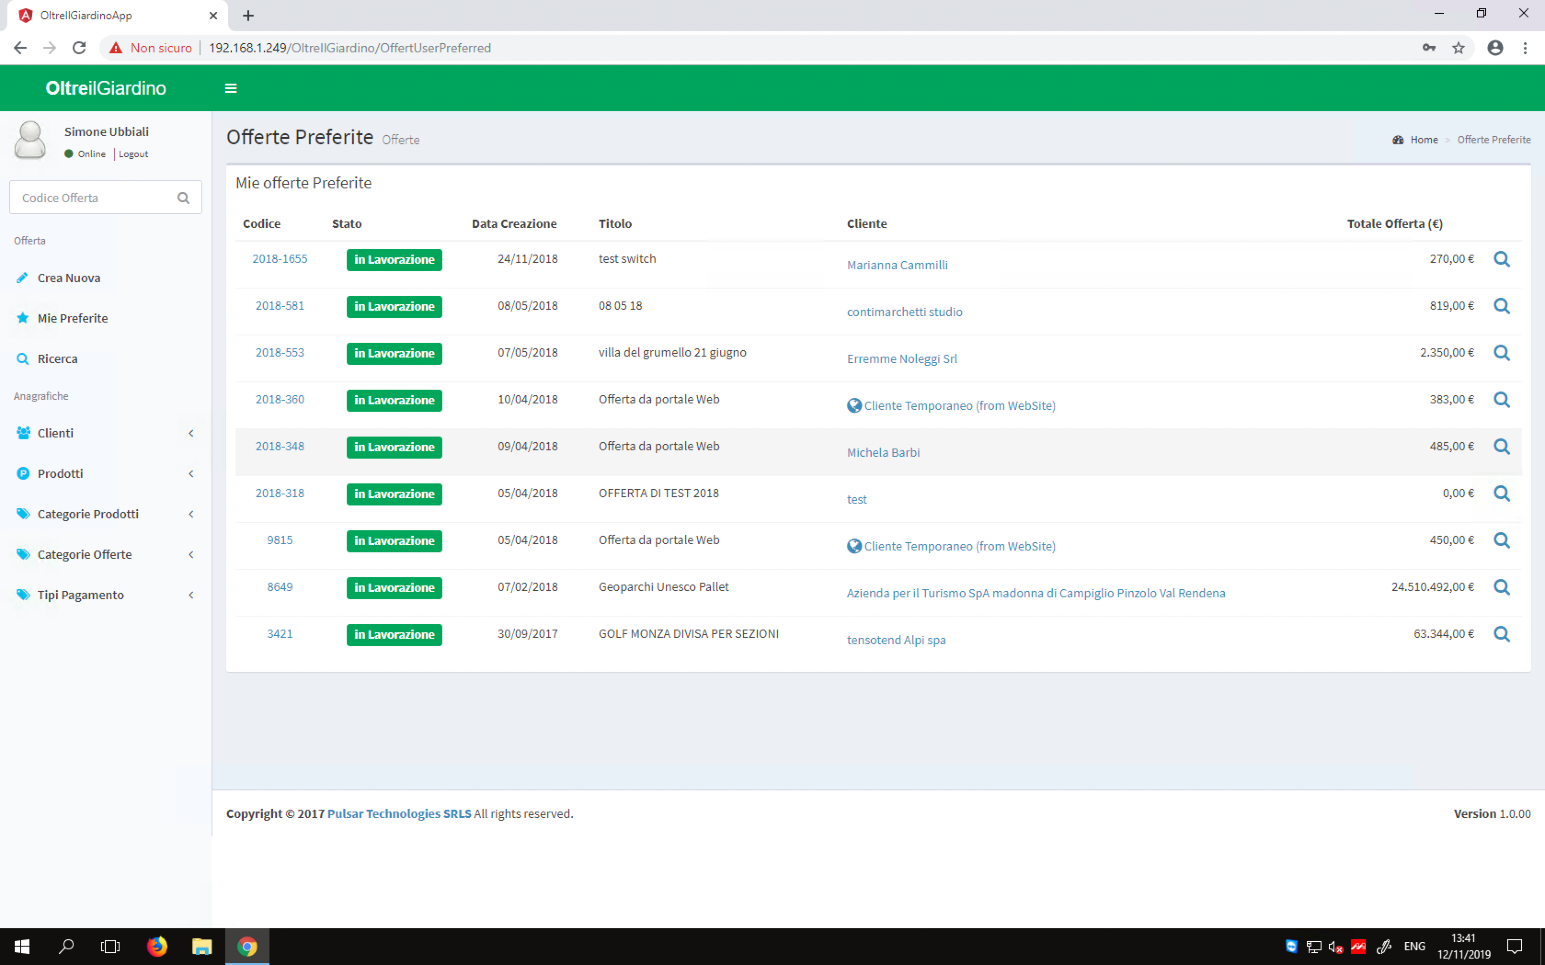Click in Lavorazione badge of offer 2018-581
1545x965 pixels.
[x=394, y=307]
